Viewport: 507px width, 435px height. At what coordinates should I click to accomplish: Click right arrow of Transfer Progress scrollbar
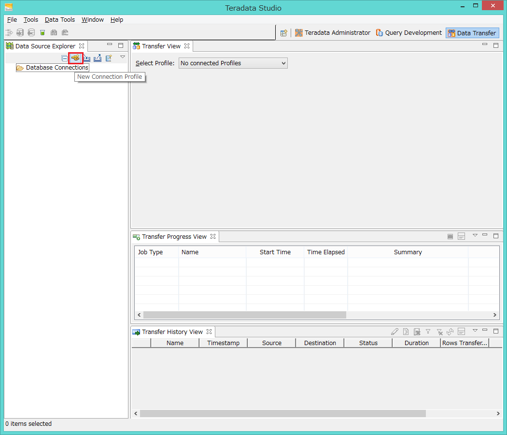pyautogui.click(x=495, y=315)
